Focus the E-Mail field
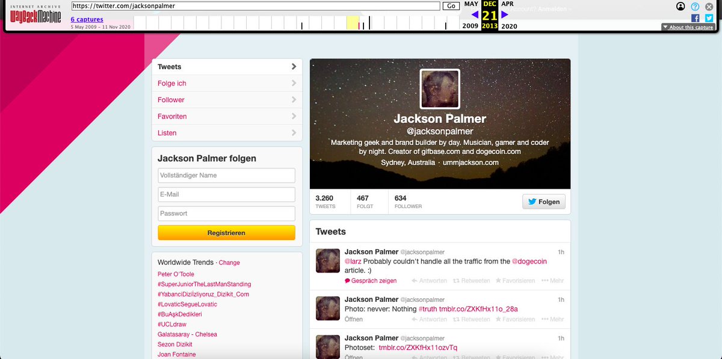722x359 pixels. [226, 194]
